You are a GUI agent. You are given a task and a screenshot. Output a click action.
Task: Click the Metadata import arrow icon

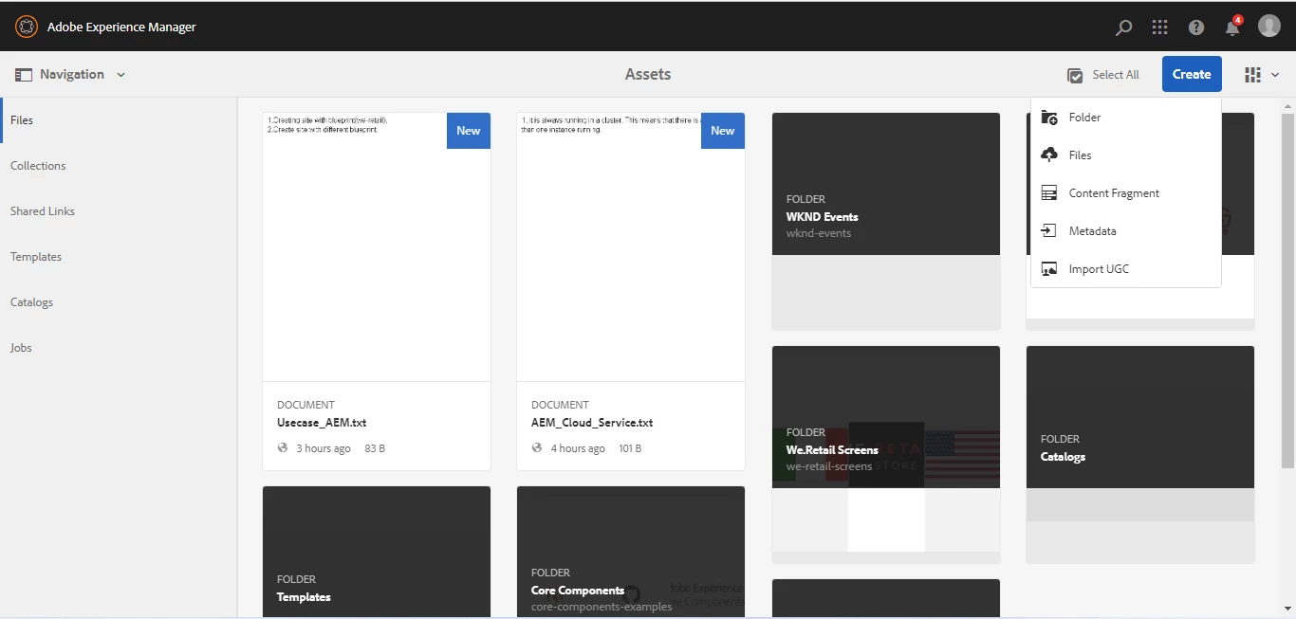1049,231
